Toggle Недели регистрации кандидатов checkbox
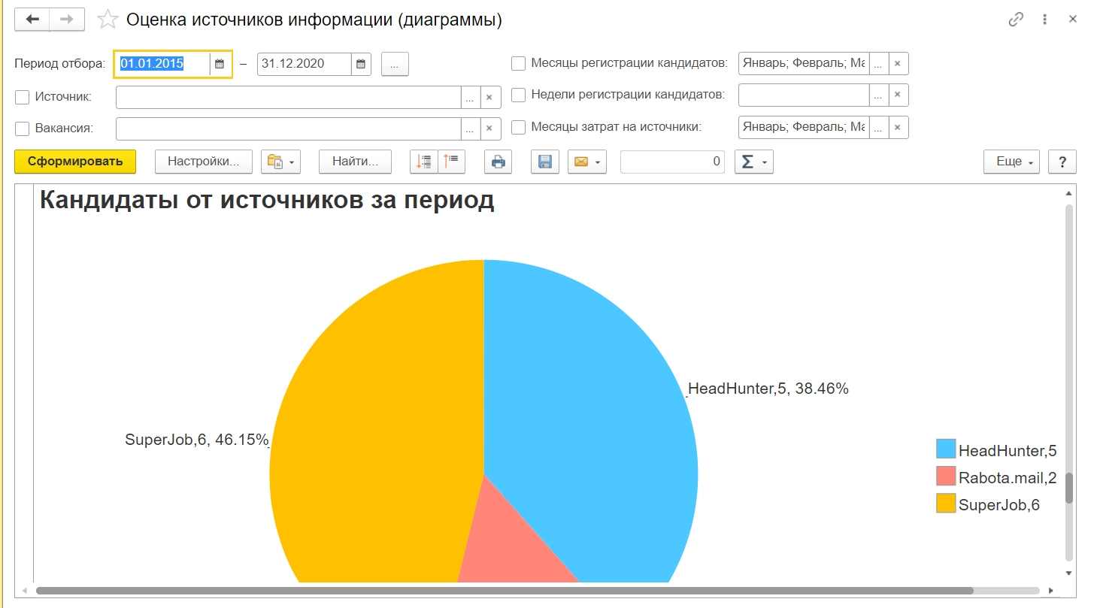This screenshot has height=608, width=1094. click(518, 95)
